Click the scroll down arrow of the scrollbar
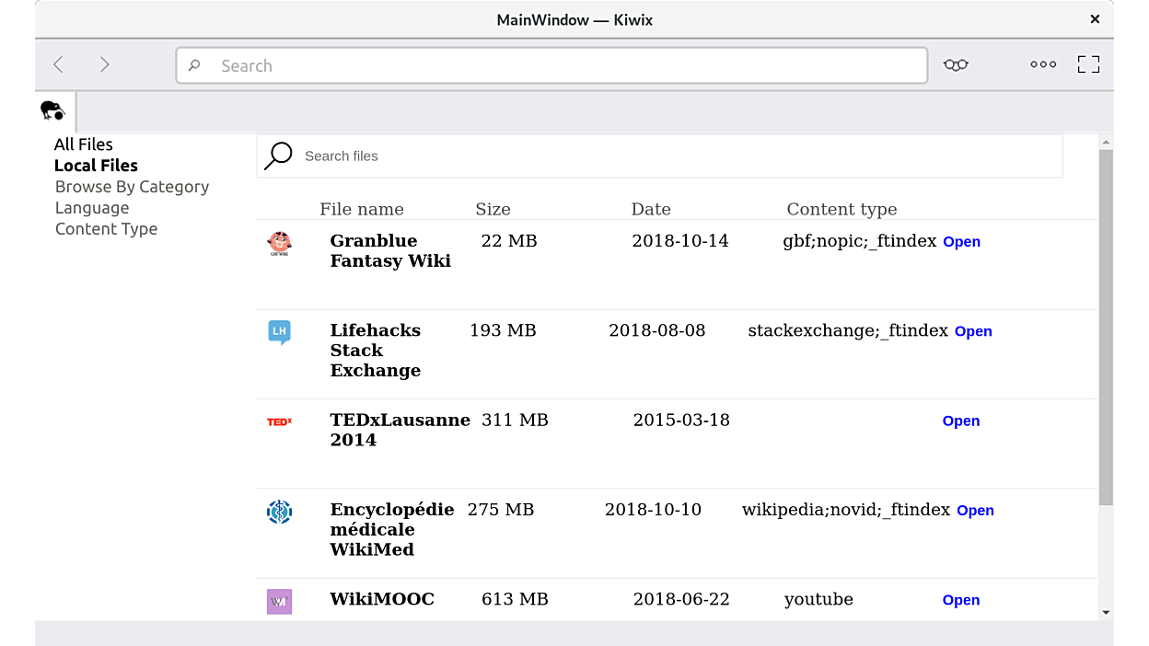1149x646 pixels. (x=1106, y=612)
